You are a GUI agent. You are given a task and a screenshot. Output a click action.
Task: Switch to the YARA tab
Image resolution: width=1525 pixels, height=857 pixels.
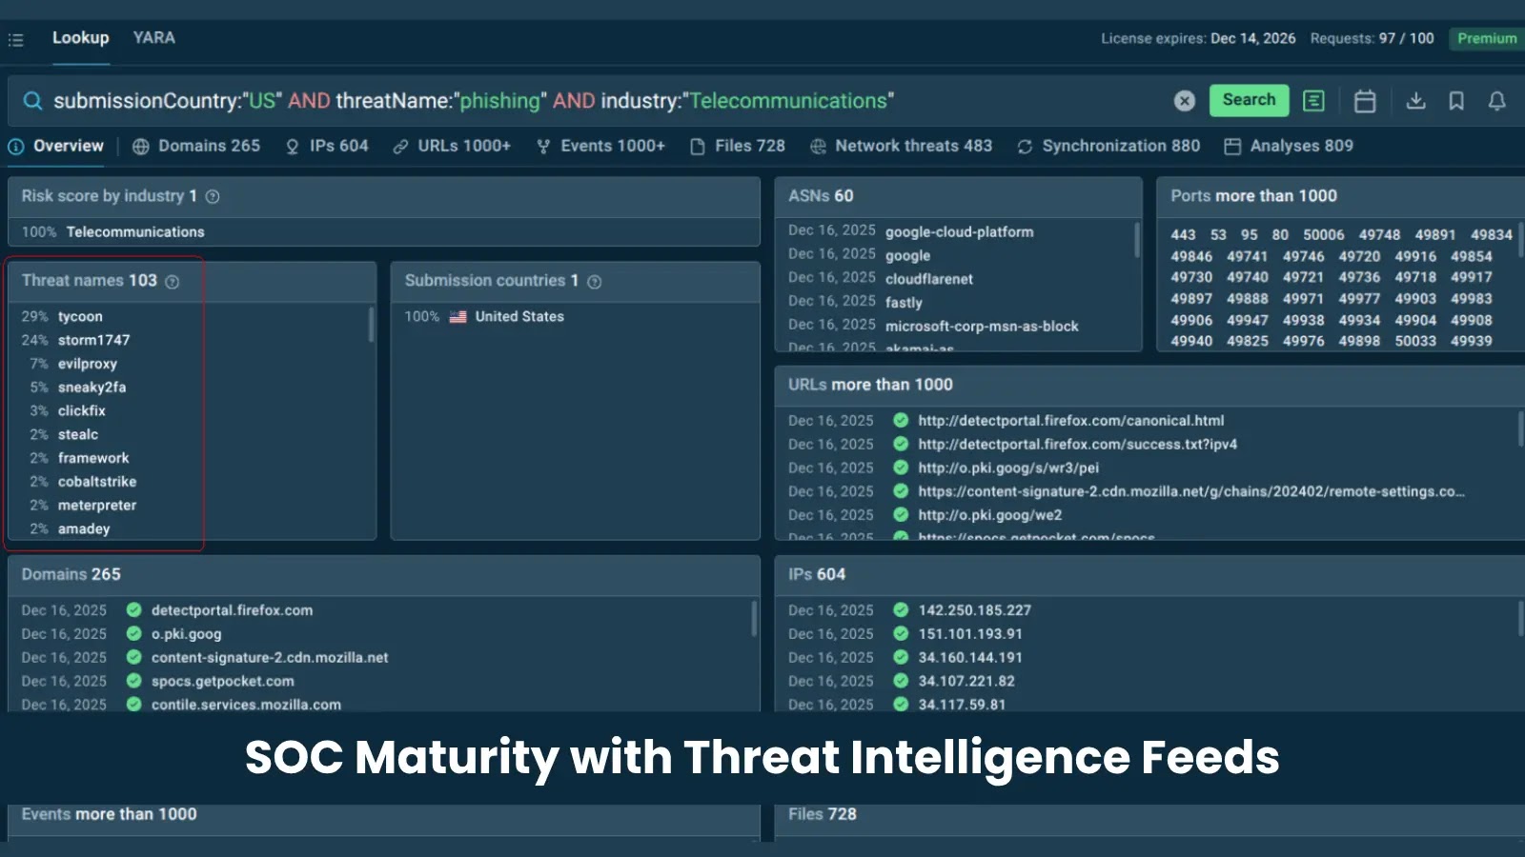(x=153, y=38)
